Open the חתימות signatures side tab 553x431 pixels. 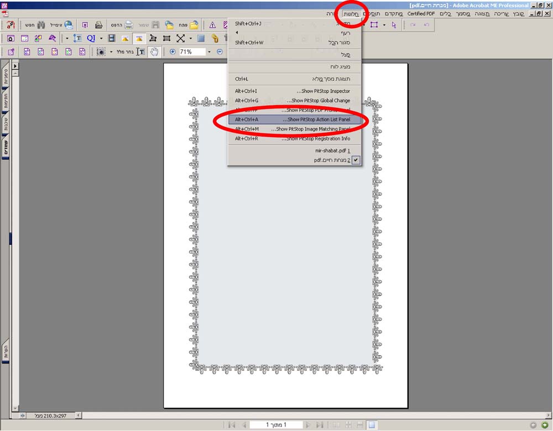[x=6, y=100]
